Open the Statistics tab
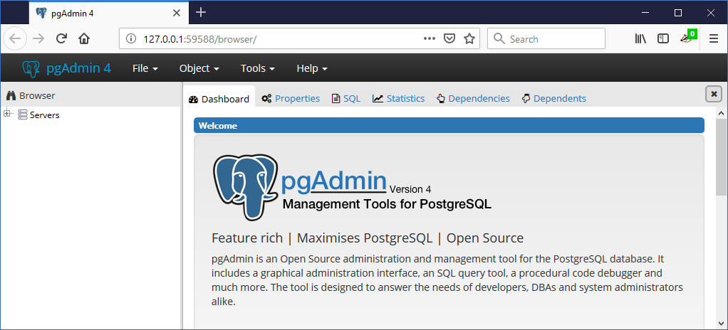Screen dimensions: 728x330 coord(398,98)
